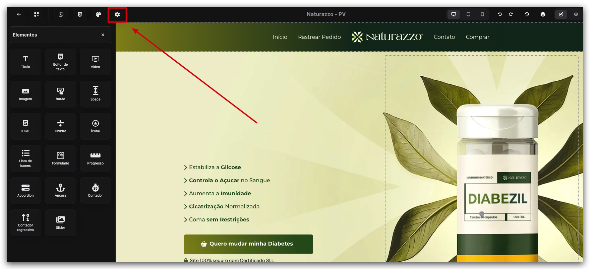The width and height of the screenshot is (590, 269).
Task: Select the Âncora element
Action: [x=60, y=191]
